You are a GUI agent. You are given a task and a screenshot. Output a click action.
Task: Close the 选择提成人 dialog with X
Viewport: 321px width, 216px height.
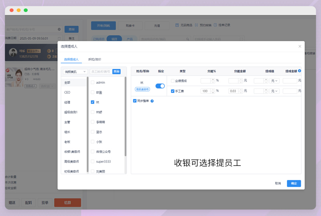(299, 46)
